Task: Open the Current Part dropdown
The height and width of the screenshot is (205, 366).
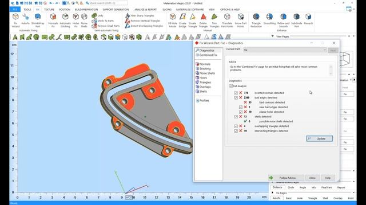Action: pos(285,50)
